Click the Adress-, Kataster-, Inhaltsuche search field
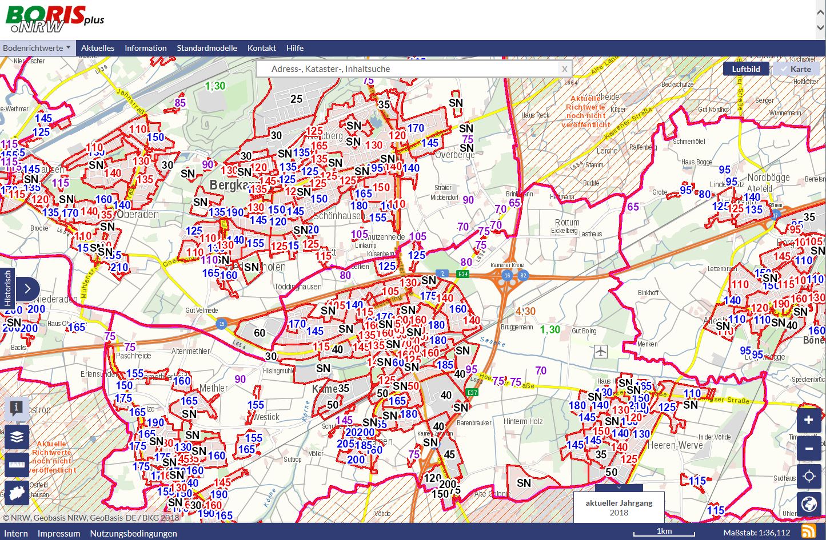This screenshot has height=540, width=826. (406, 69)
